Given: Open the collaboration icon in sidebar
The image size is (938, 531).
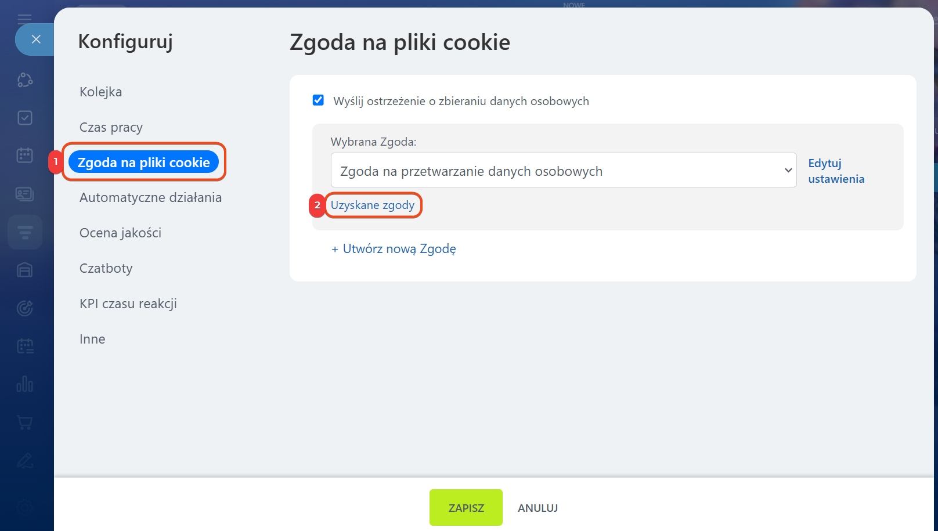Looking at the screenshot, I should [24, 80].
